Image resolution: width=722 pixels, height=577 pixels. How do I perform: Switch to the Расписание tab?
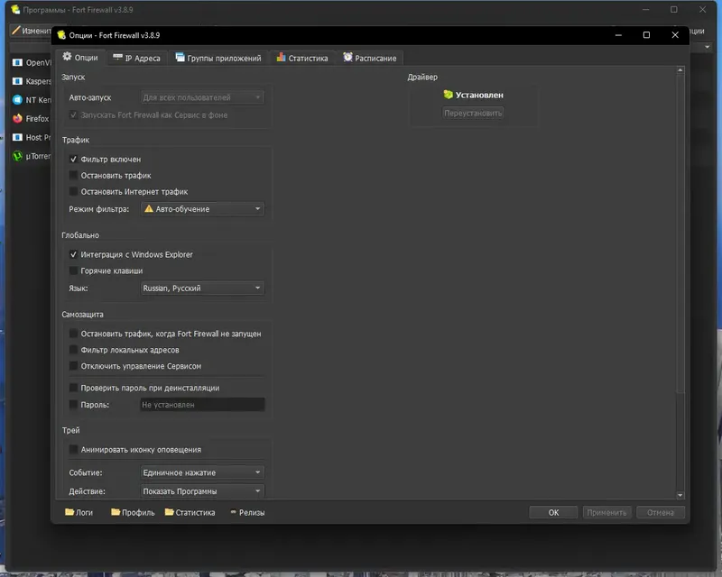[370, 58]
